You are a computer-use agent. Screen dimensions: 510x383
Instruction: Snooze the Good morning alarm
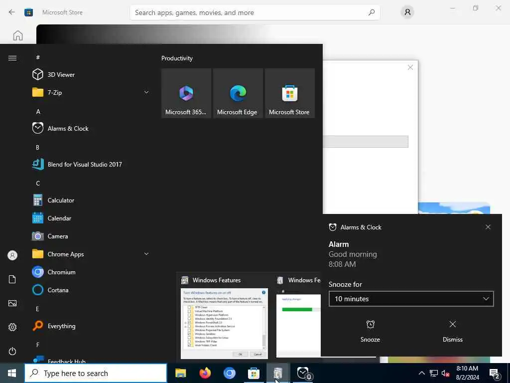click(x=370, y=331)
